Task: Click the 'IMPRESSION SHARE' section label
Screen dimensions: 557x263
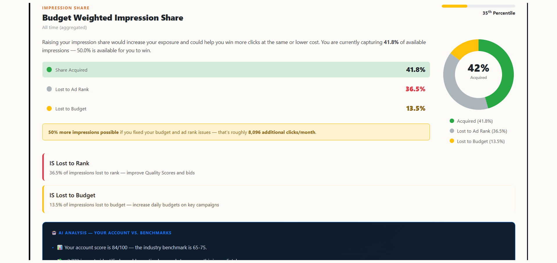Action: click(66, 8)
